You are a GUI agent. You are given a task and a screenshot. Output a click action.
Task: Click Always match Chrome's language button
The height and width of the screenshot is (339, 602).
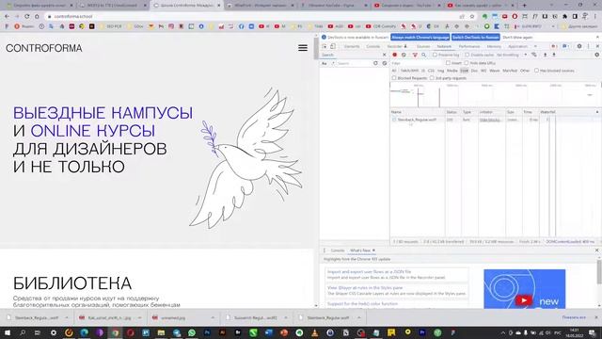pyautogui.click(x=420, y=38)
